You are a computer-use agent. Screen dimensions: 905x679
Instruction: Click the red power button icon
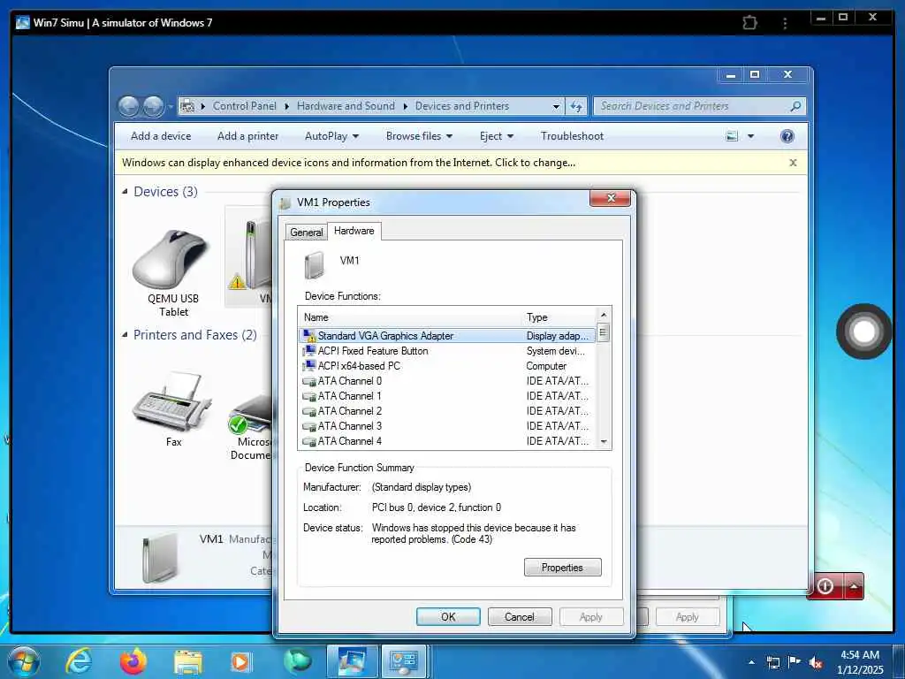(x=825, y=586)
